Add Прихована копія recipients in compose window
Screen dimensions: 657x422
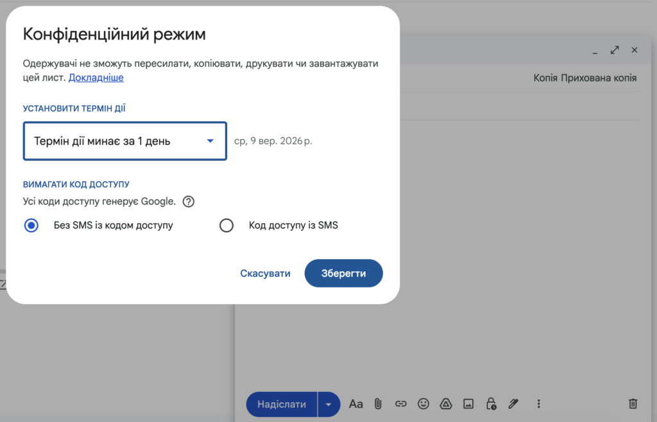pos(599,78)
